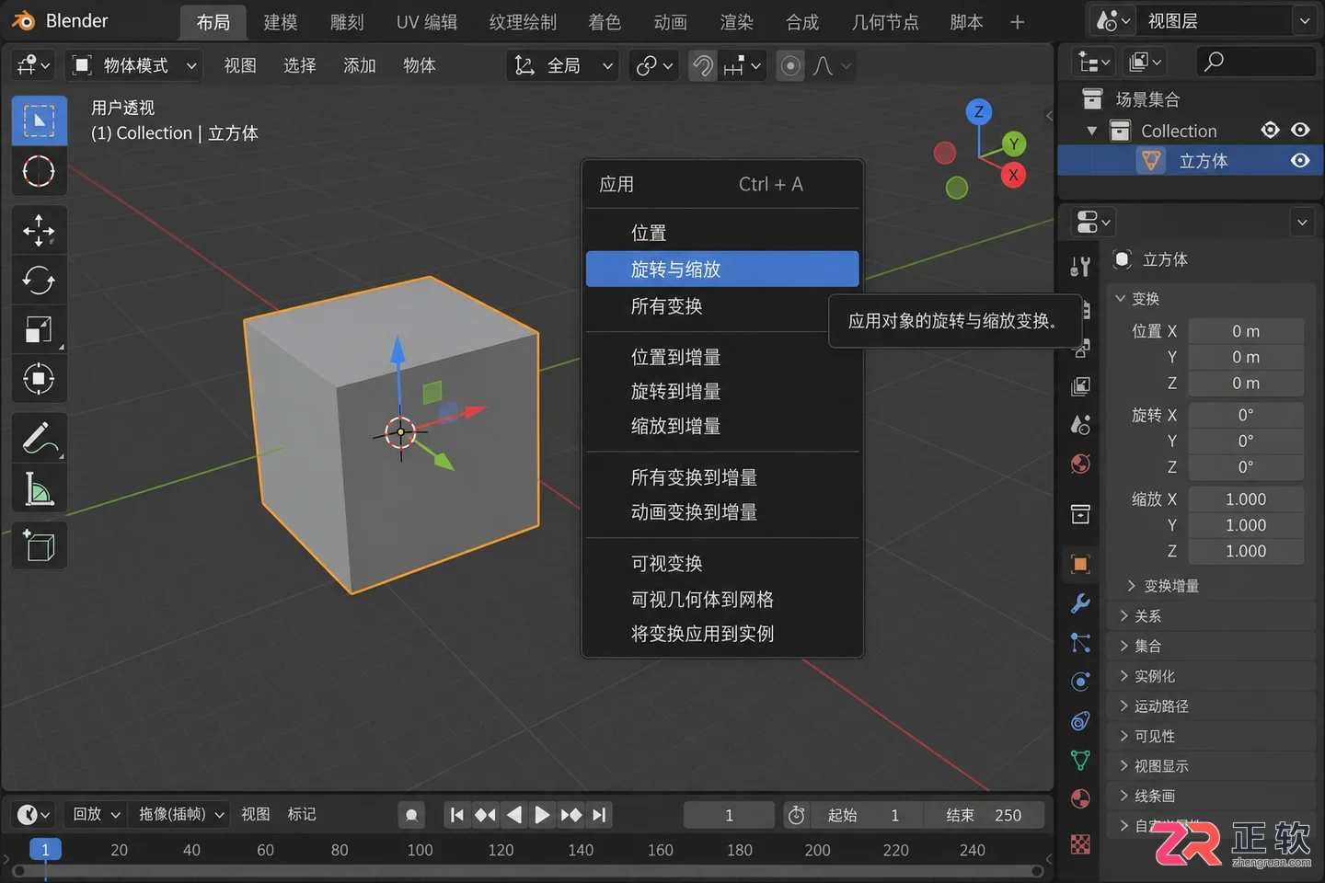Viewport: 1325px width, 883px height.
Task: Open the 拖像(插帧) keying dropdown
Action: click(x=180, y=814)
